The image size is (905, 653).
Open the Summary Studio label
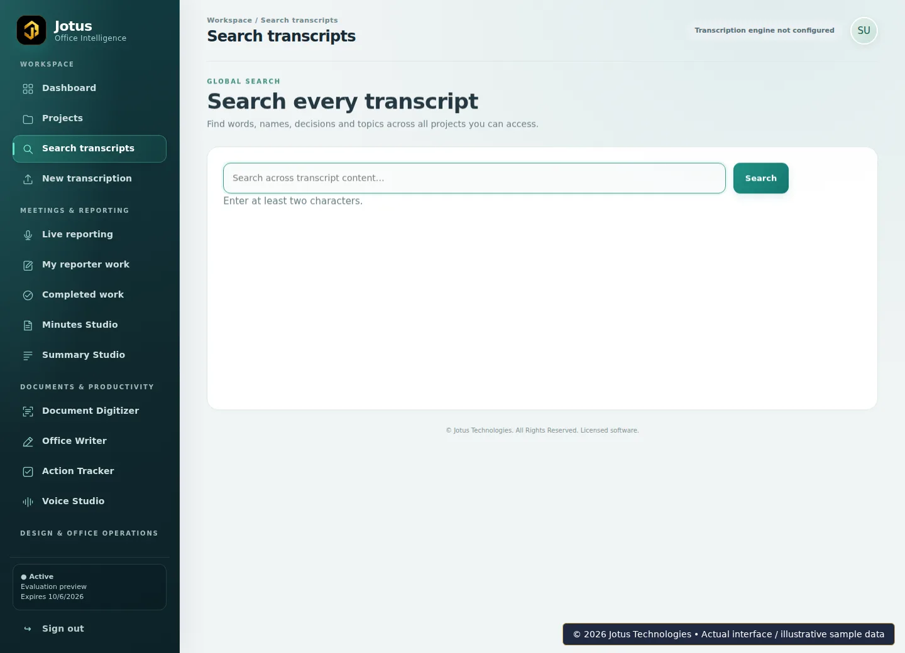point(84,355)
